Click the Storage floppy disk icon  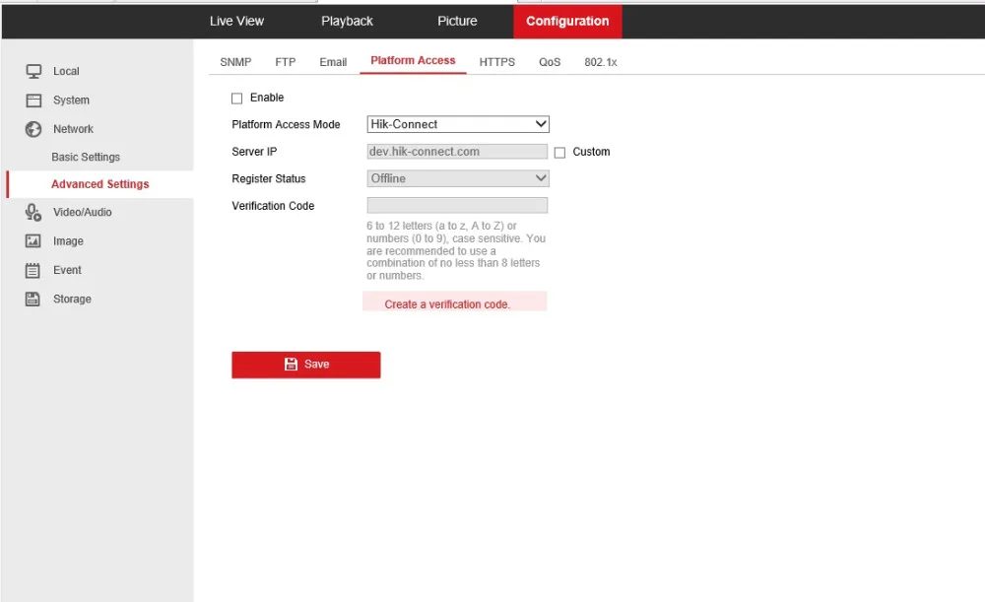tap(33, 300)
